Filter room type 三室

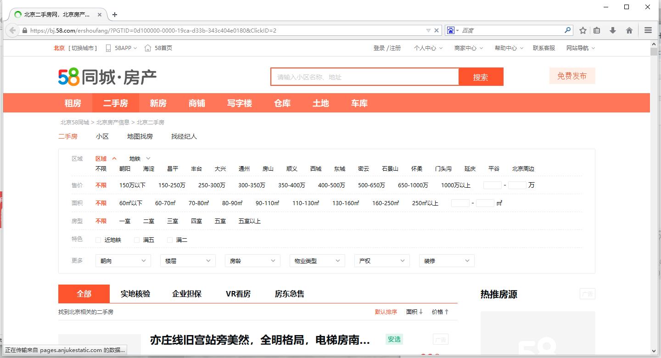coord(173,221)
